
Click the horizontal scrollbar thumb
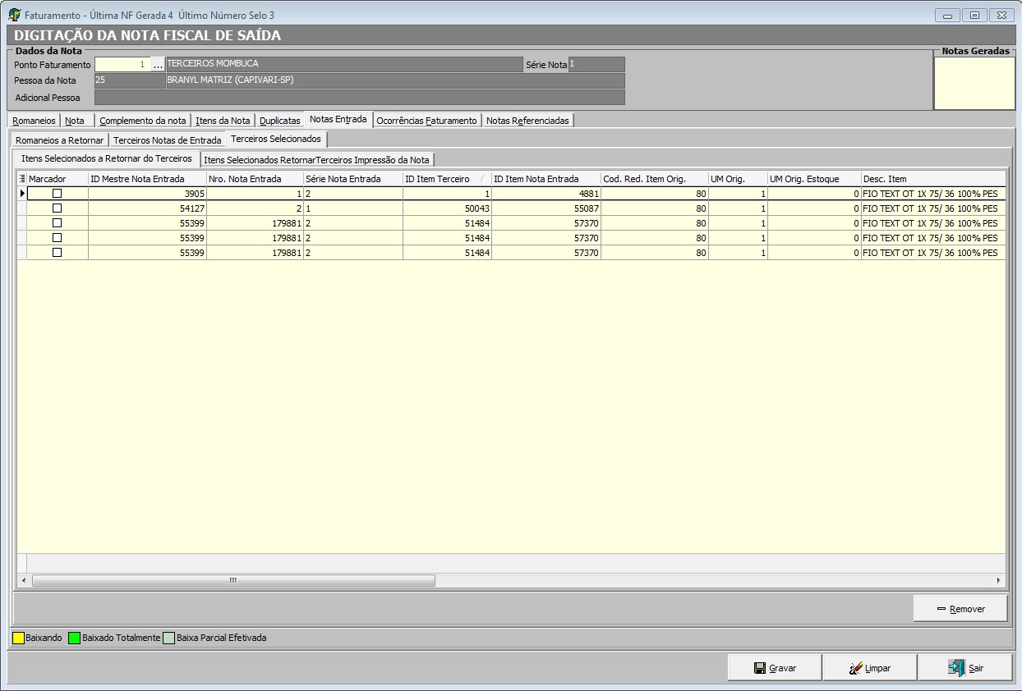[x=232, y=580]
